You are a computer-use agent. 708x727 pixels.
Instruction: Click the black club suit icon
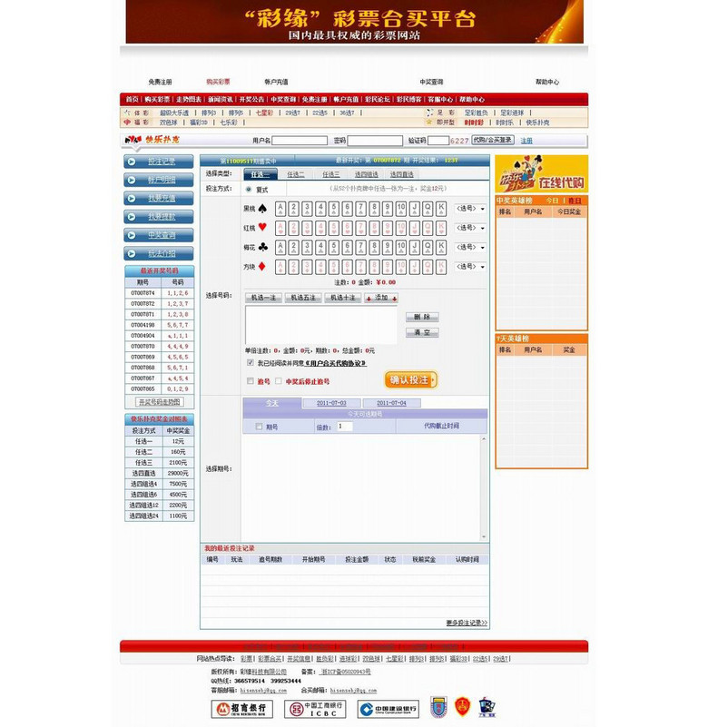tap(262, 247)
